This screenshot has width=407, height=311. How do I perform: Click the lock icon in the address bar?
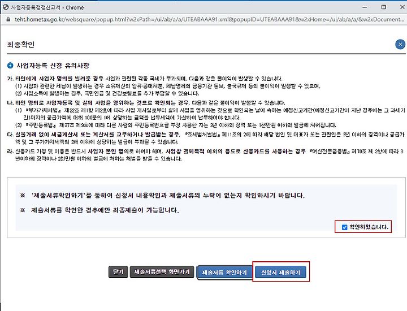(8, 19)
